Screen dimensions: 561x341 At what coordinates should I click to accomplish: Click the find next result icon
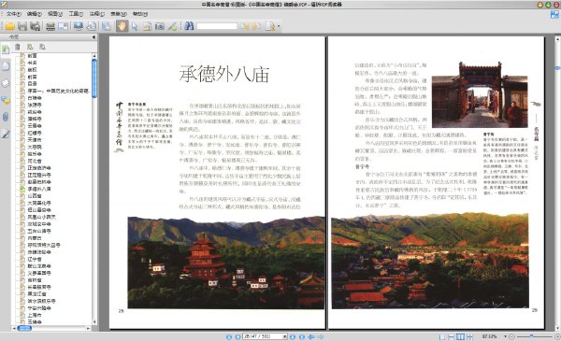coord(256,26)
